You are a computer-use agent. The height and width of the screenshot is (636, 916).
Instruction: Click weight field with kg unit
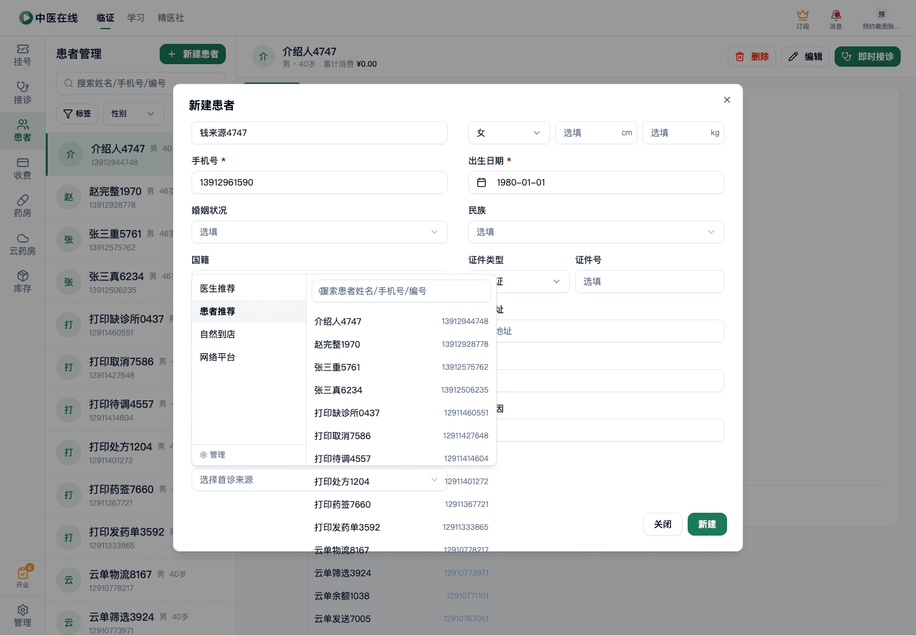pos(683,133)
